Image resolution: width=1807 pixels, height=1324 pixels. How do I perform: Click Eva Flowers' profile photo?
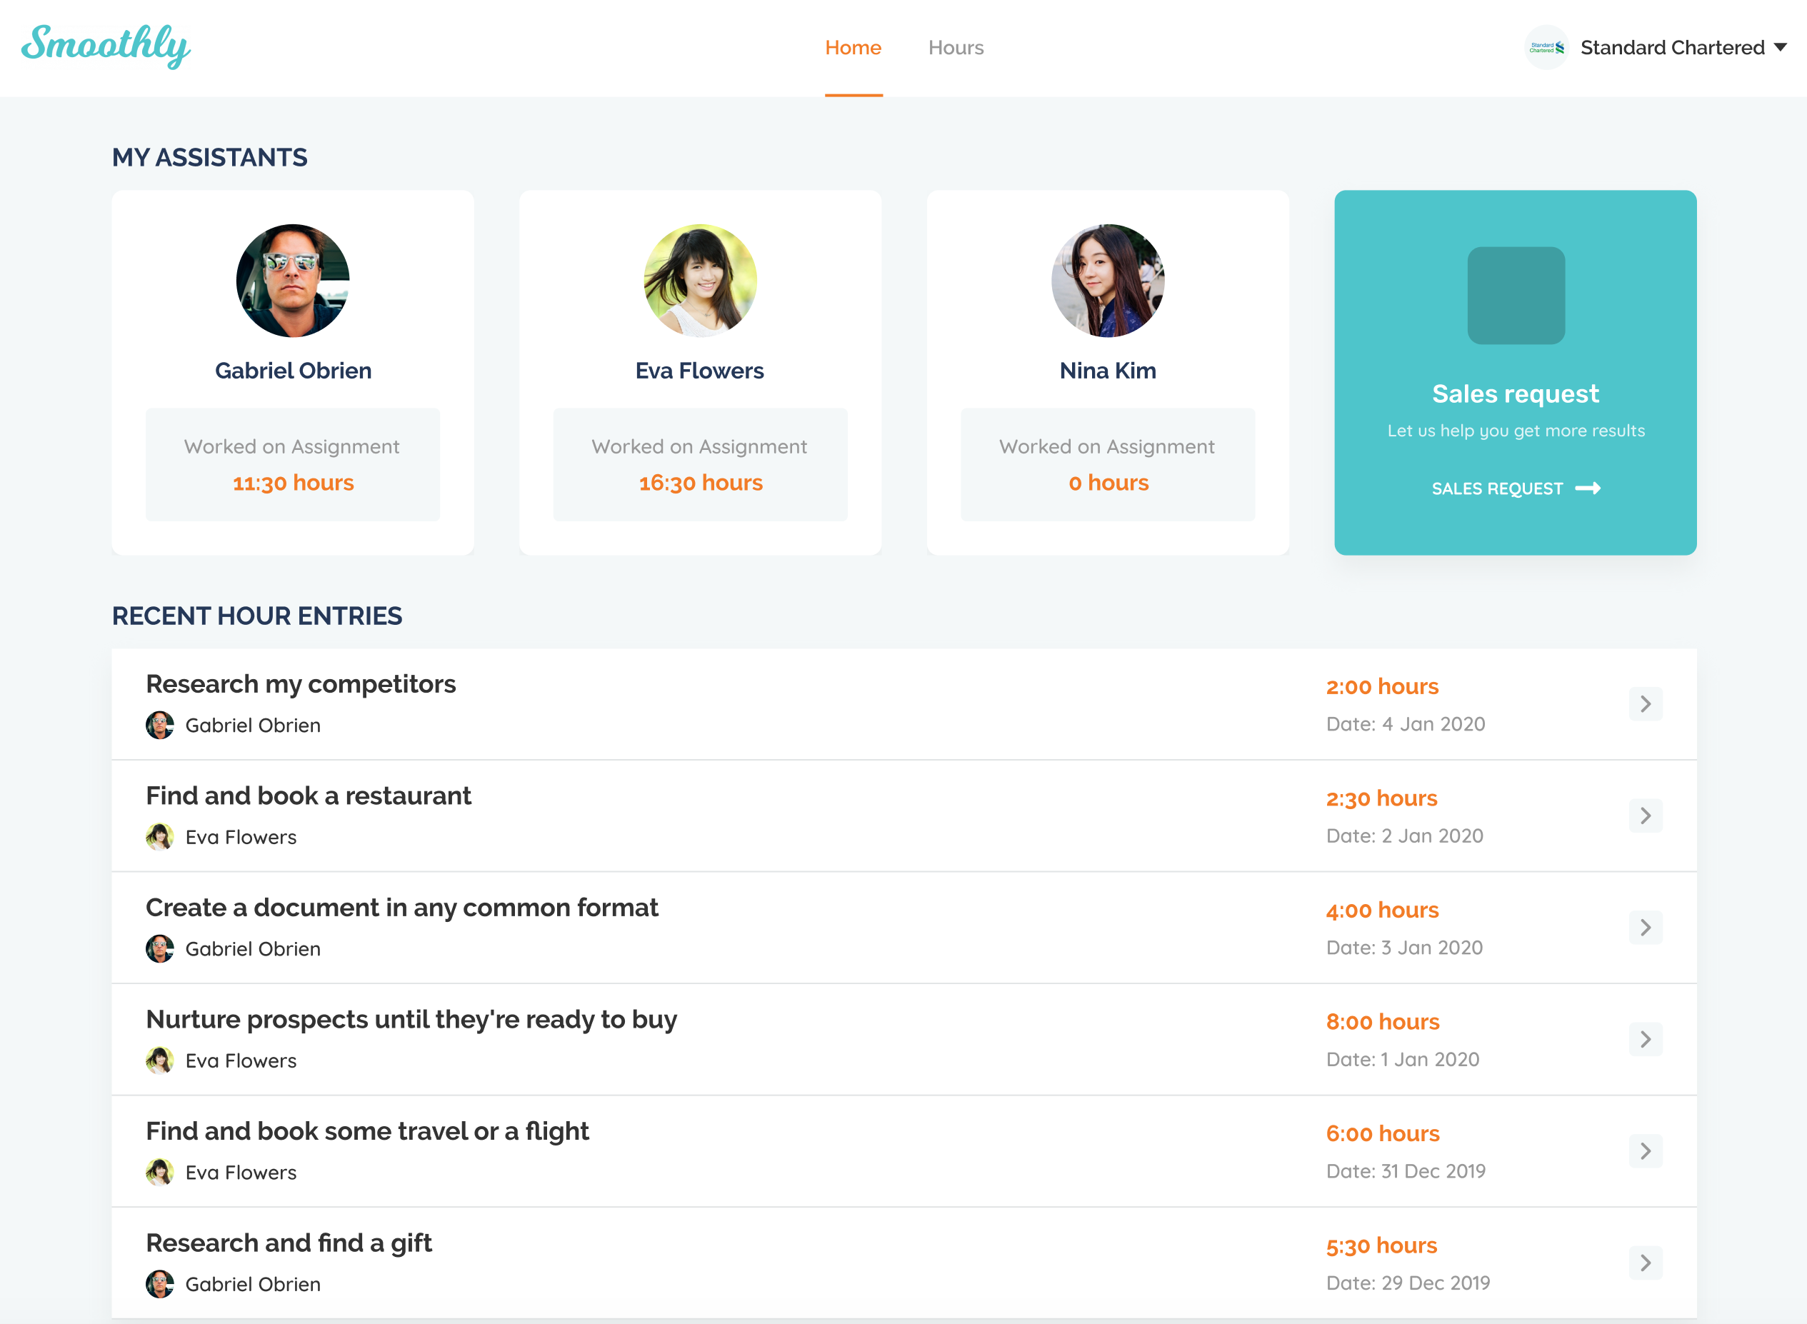[699, 281]
